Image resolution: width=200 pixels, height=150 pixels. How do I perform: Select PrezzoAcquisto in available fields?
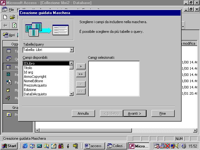click(x=46, y=85)
